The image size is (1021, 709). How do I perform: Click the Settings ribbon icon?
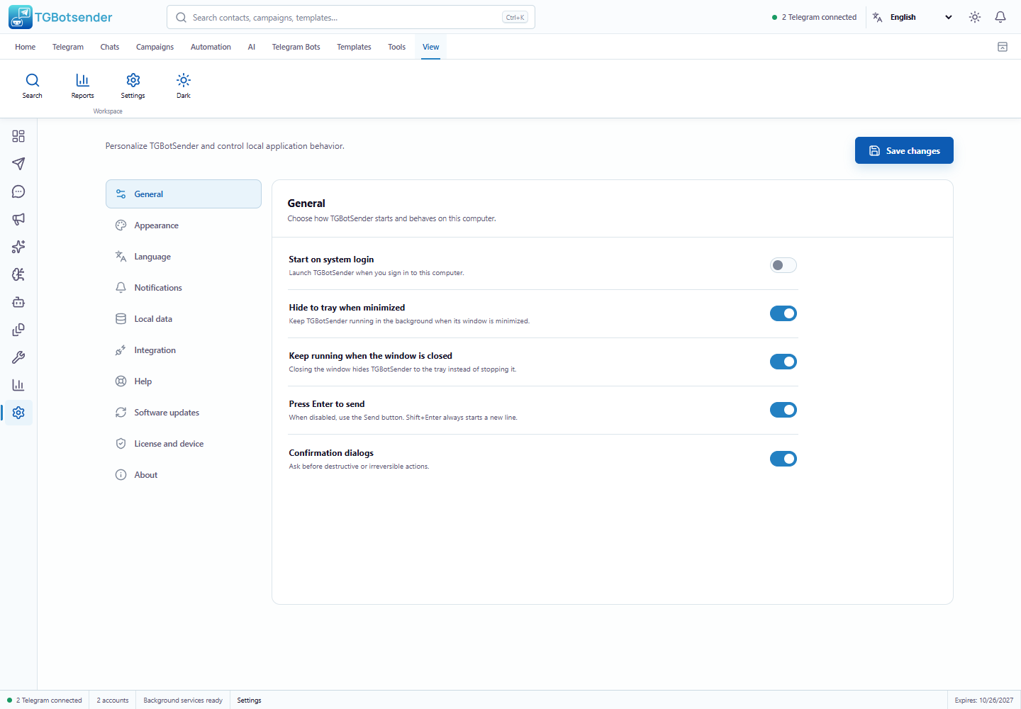pos(133,86)
